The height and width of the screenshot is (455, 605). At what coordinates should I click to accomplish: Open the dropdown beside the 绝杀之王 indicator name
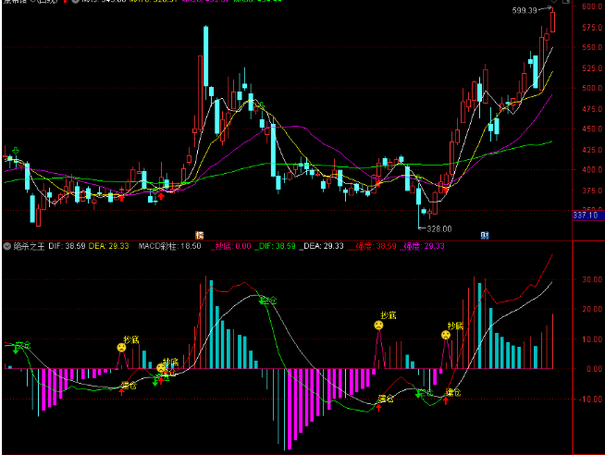(x=7, y=246)
